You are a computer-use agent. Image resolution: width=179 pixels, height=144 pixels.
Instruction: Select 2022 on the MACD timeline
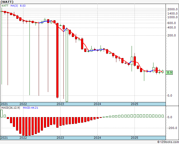coord(23,138)
